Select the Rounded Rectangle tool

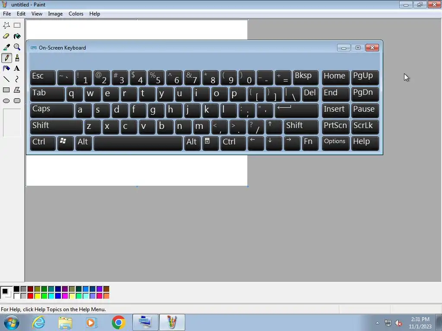pyautogui.click(x=17, y=101)
